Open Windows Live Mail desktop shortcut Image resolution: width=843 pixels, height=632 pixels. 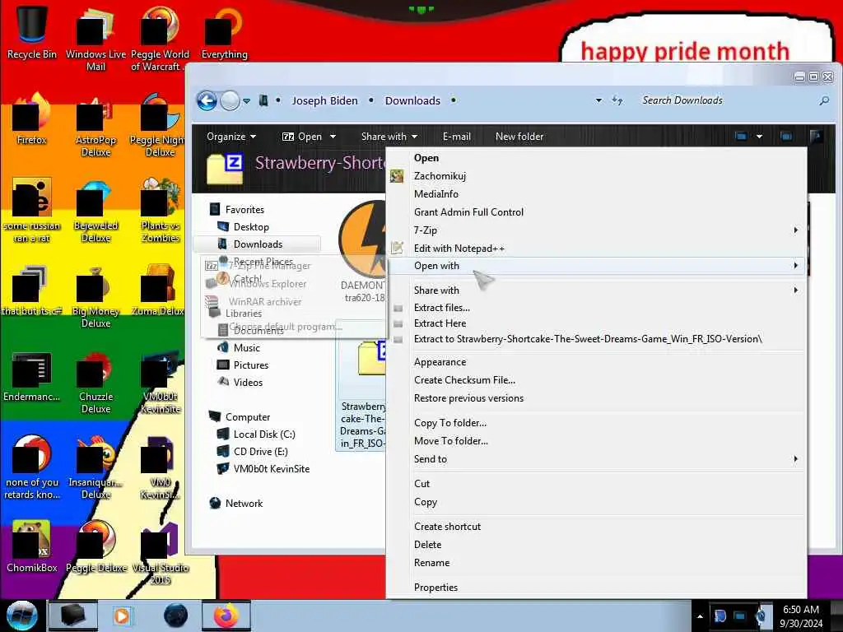95,38
